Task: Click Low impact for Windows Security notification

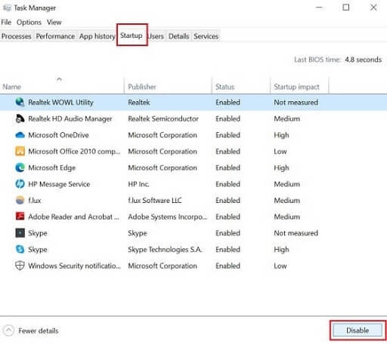Action: [280, 266]
